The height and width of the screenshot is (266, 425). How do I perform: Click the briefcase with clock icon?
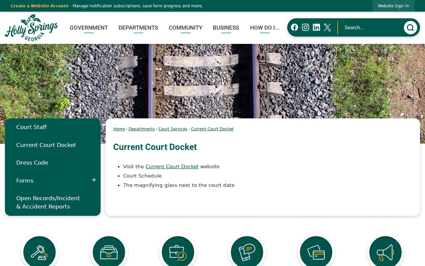point(178,252)
